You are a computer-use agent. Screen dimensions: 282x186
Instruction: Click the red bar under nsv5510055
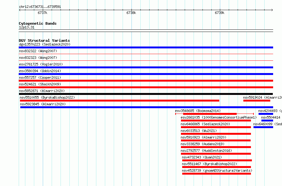coord(119,101)
